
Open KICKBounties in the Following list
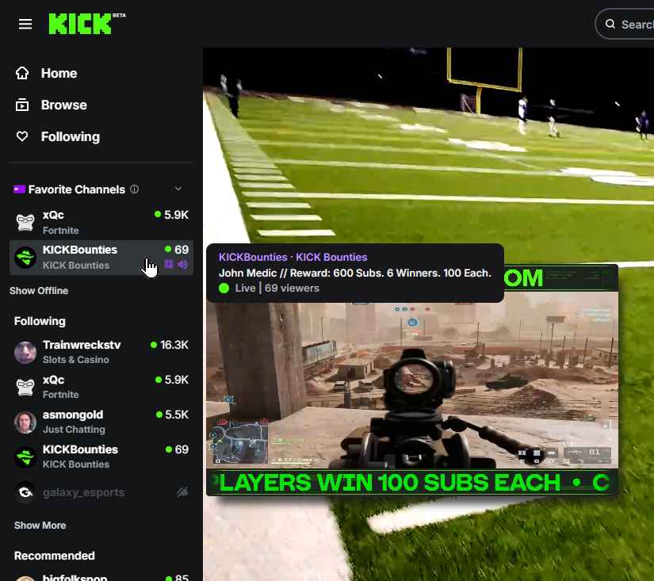coord(101,457)
